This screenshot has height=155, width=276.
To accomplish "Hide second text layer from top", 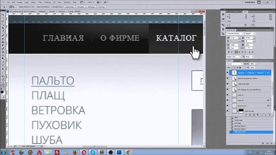I will 227,78.
